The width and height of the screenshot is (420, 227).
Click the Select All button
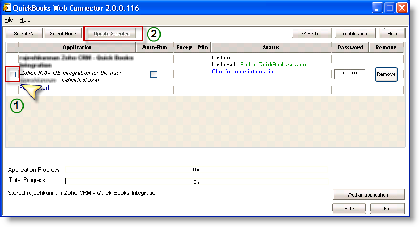tap(24, 34)
